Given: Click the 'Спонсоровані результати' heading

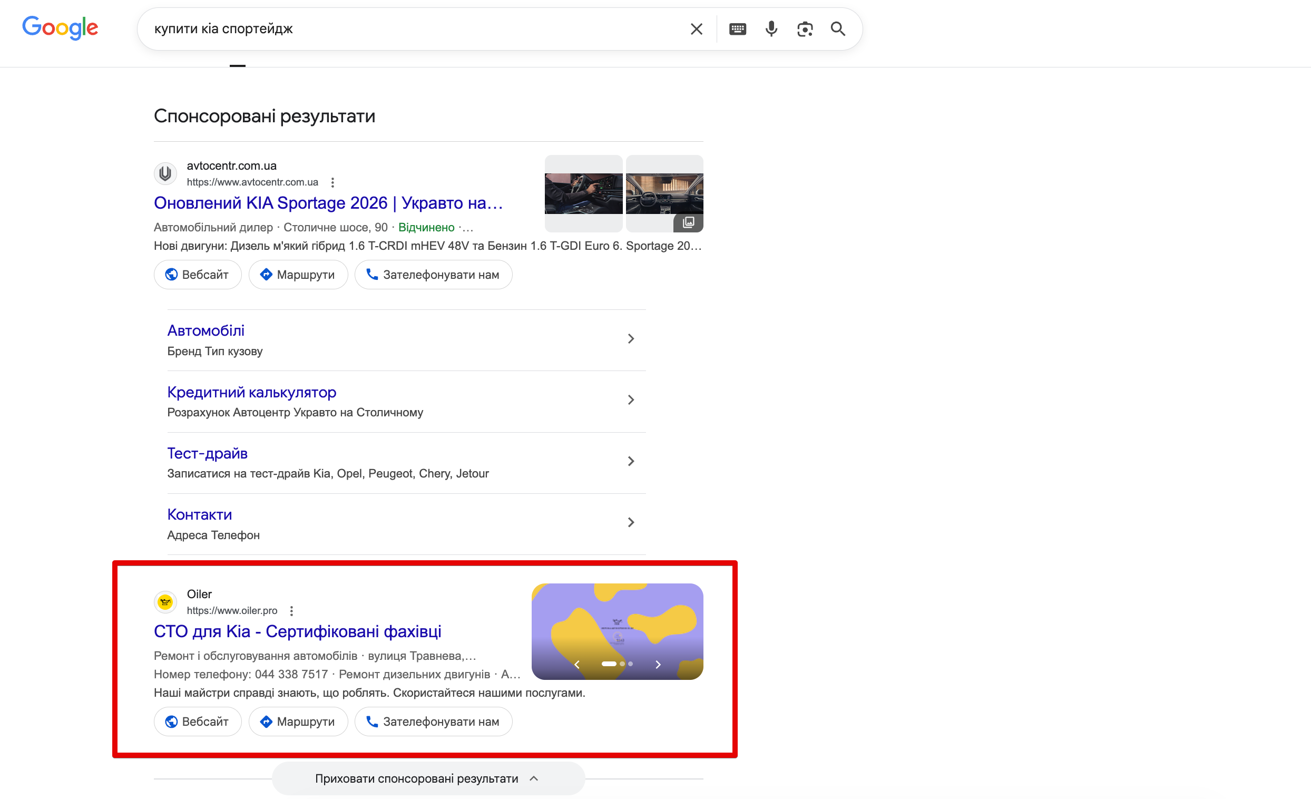Looking at the screenshot, I should tap(265, 116).
